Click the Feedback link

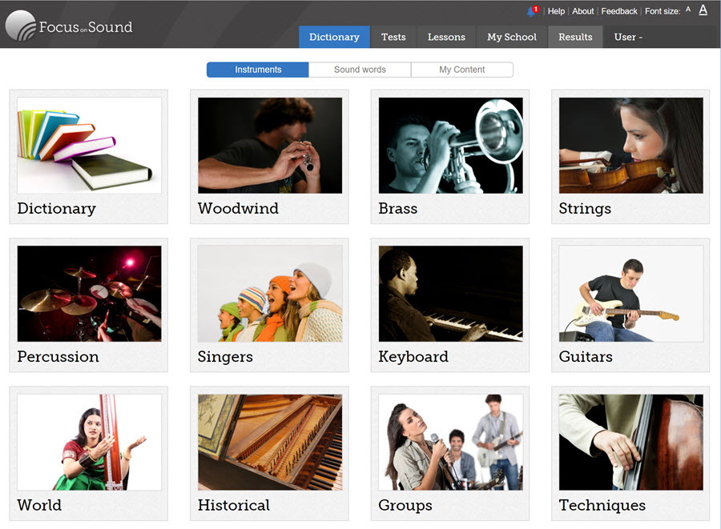coord(619,11)
